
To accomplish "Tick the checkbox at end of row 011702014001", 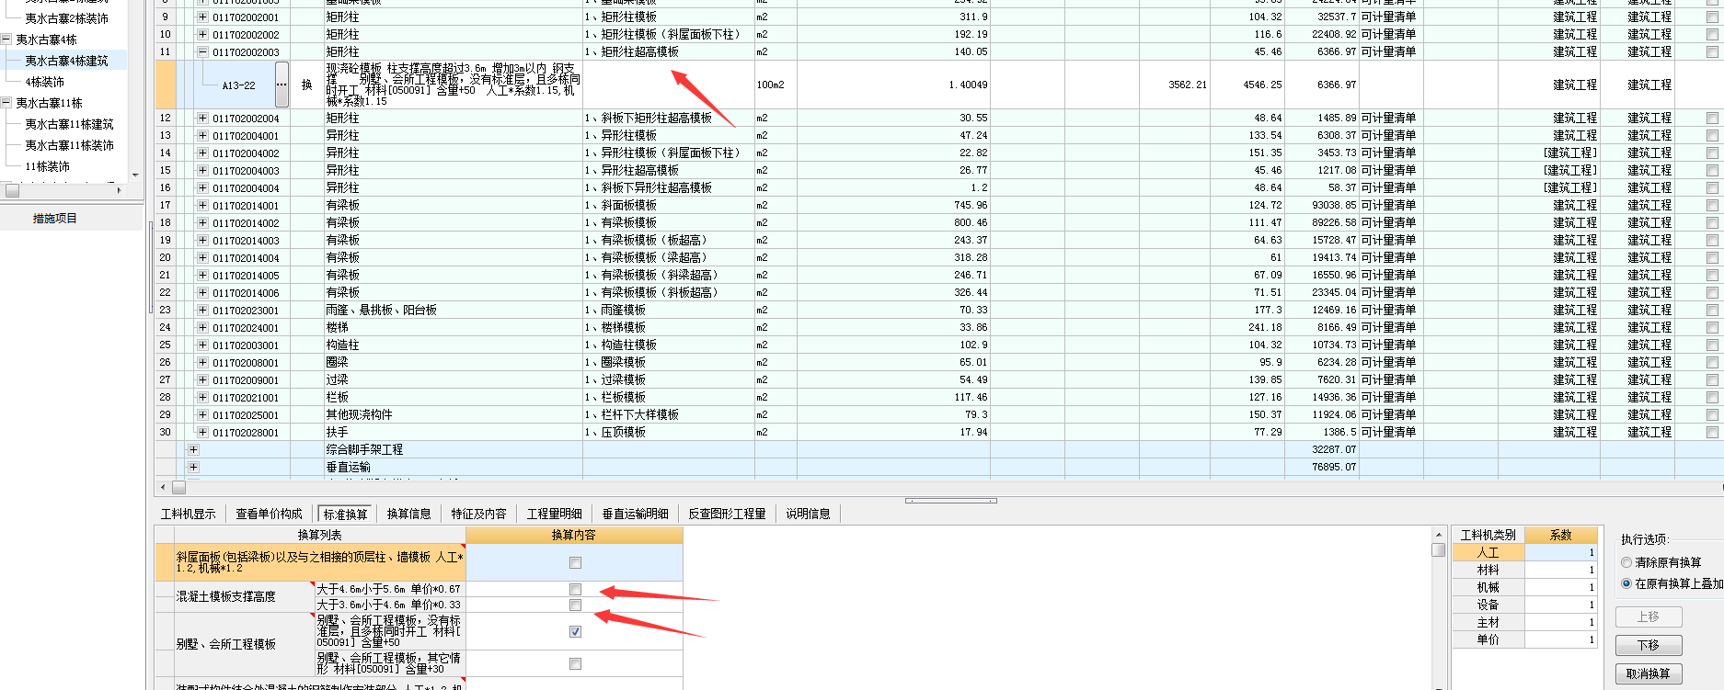I will click(x=1712, y=206).
